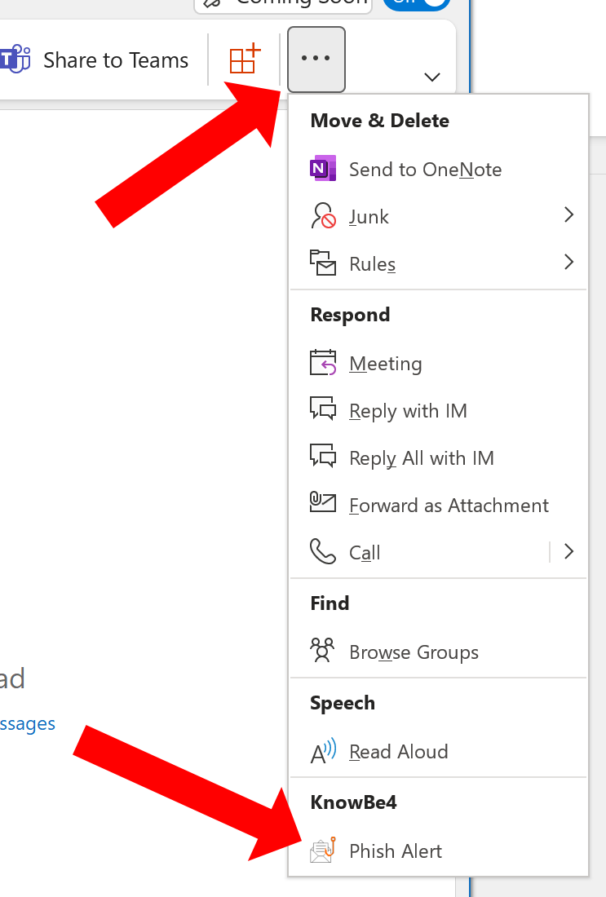Report phishing with the Phish Alert icon
Image resolution: width=606 pixels, height=897 pixels.
click(323, 849)
